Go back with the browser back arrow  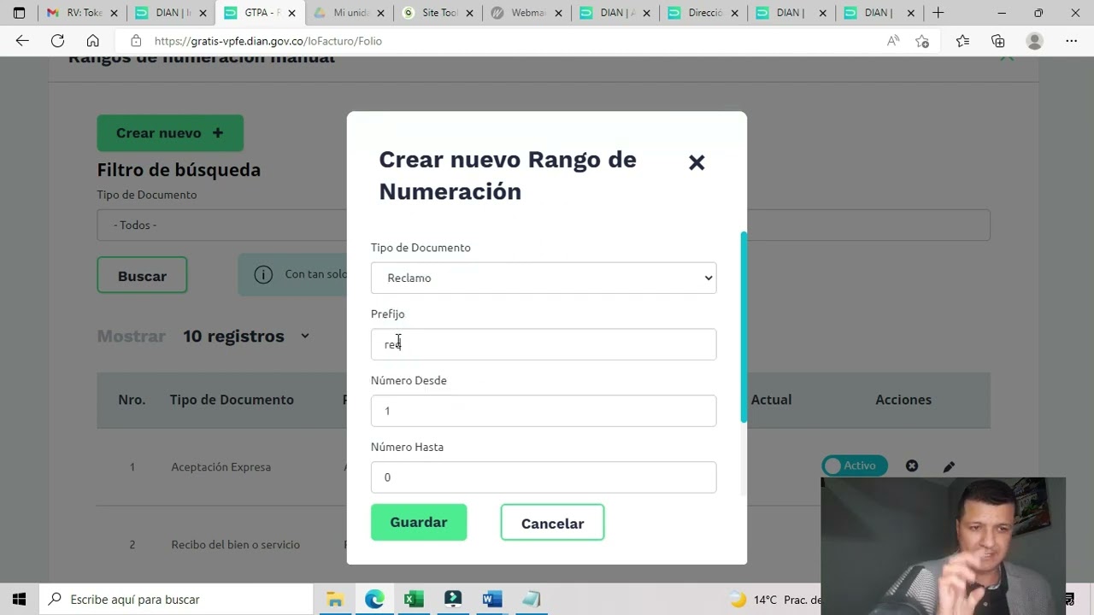tap(22, 41)
